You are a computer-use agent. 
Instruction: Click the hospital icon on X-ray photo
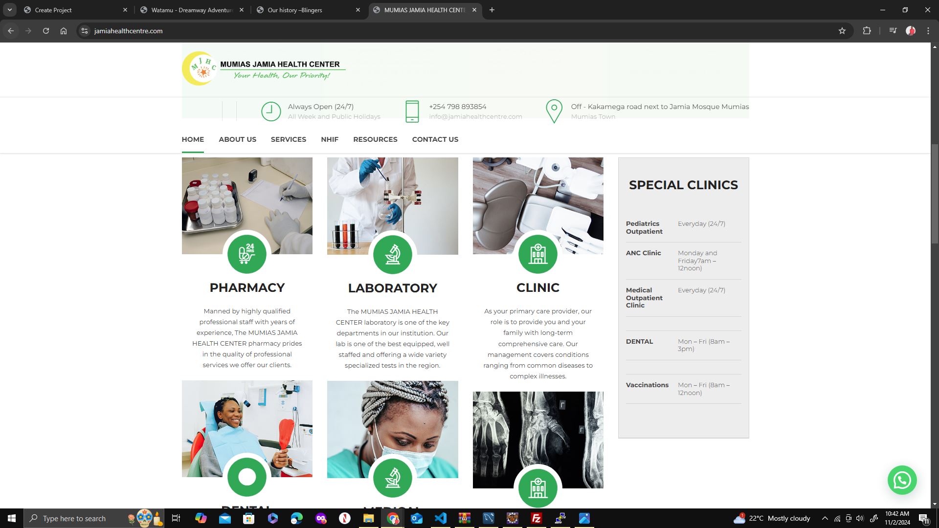coord(538,488)
